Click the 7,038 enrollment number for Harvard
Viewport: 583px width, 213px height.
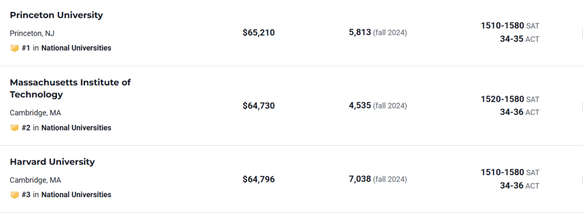pyautogui.click(x=360, y=179)
